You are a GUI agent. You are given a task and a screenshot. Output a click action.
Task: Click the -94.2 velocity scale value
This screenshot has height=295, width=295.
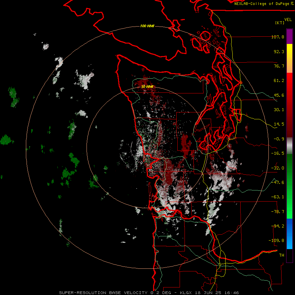[278, 226]
